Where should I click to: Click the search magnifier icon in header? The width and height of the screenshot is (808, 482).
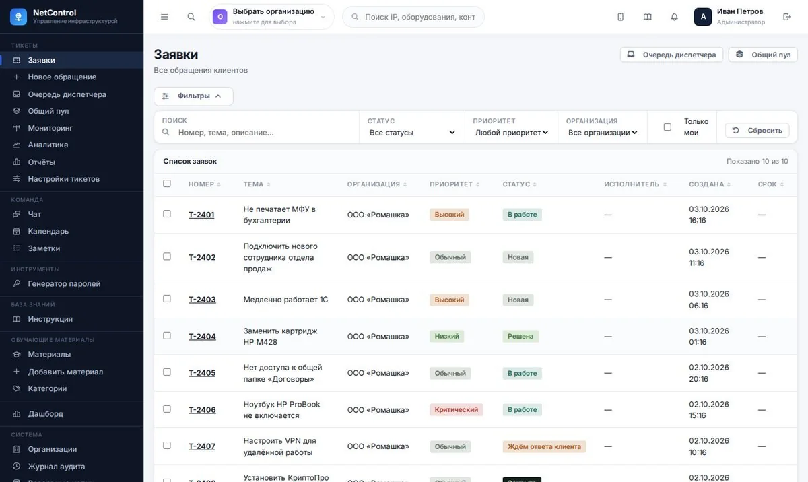pos(191,17)
